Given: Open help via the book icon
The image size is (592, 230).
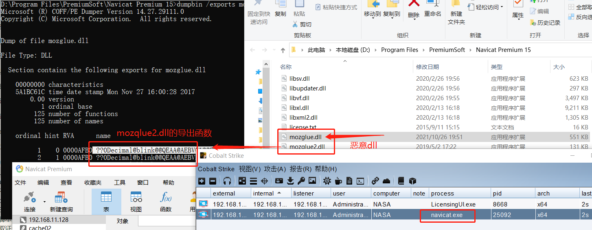Looking at the screenshot, I should (x=401, y=181).
